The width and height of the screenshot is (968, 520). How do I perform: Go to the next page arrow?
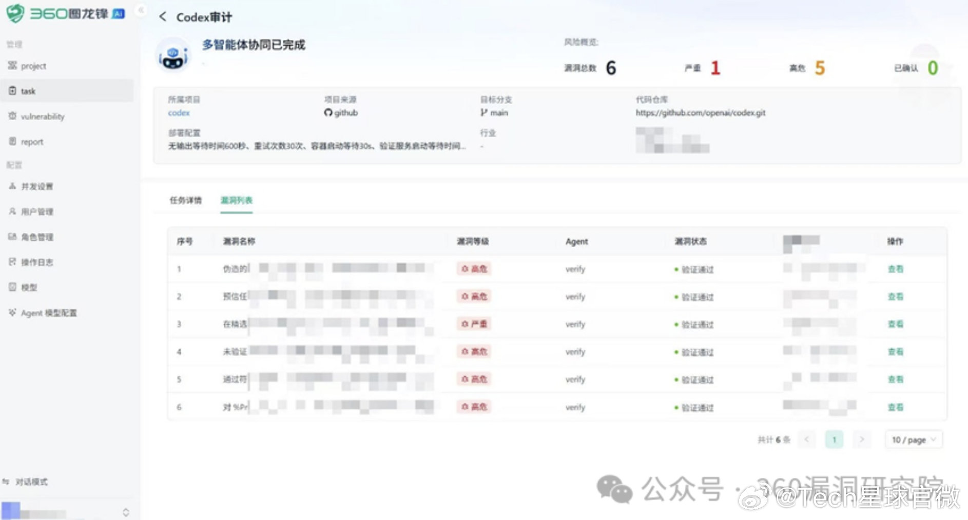862,439
